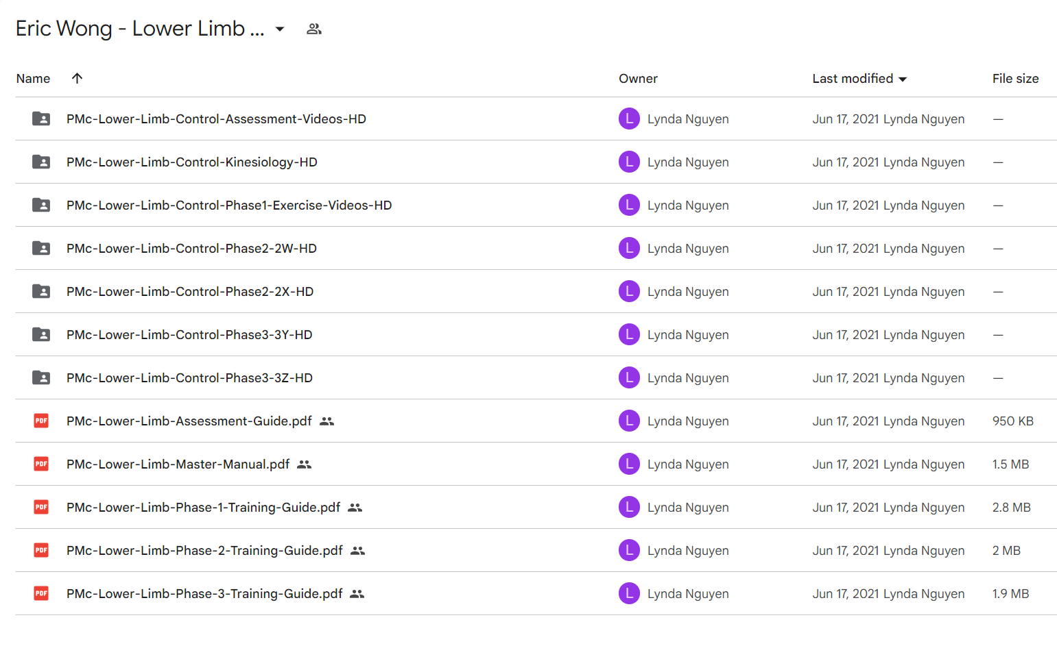Click PDF icon for Phase-3-Training-Guide.pdf
1057x646 pixels.
[x=41, y=593]
